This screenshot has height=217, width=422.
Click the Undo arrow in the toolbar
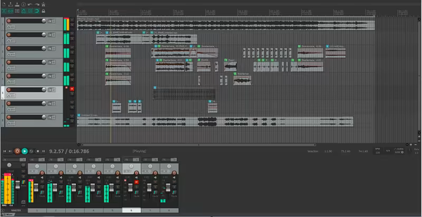pyautogui.click(x=30, y=5)
